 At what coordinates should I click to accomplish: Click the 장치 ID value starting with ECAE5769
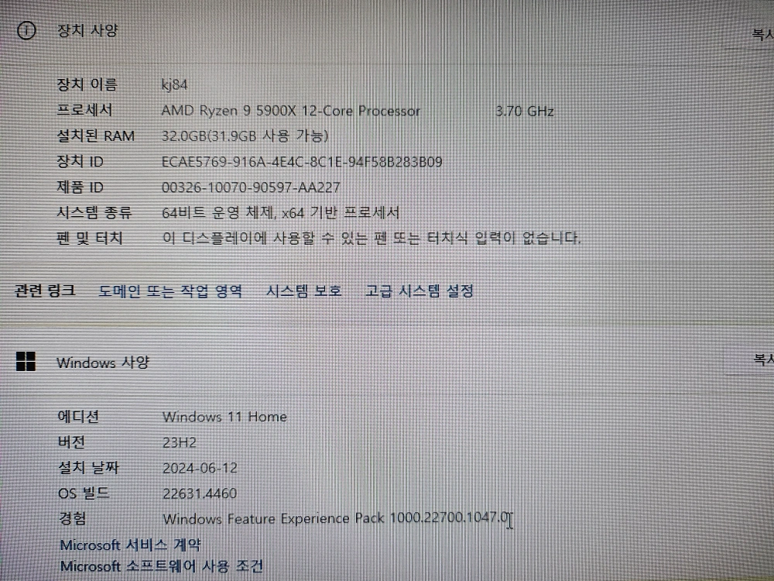[x=302, y=162]
